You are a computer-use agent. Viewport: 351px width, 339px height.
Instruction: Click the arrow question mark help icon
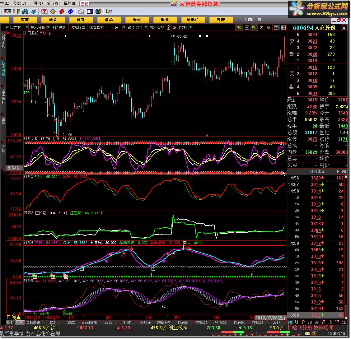coord(109,11)
